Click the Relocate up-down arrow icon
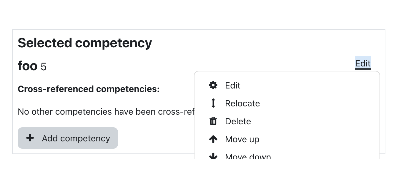The image size is (396, 184). (213, 103)
